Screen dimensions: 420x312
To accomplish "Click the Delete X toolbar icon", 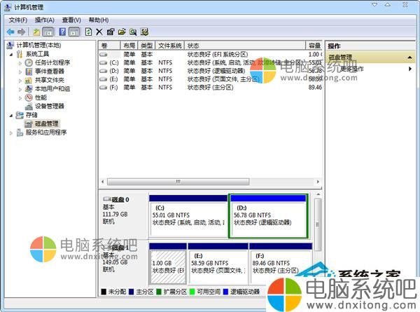I will pyautogui.click(x=99, y=32).
